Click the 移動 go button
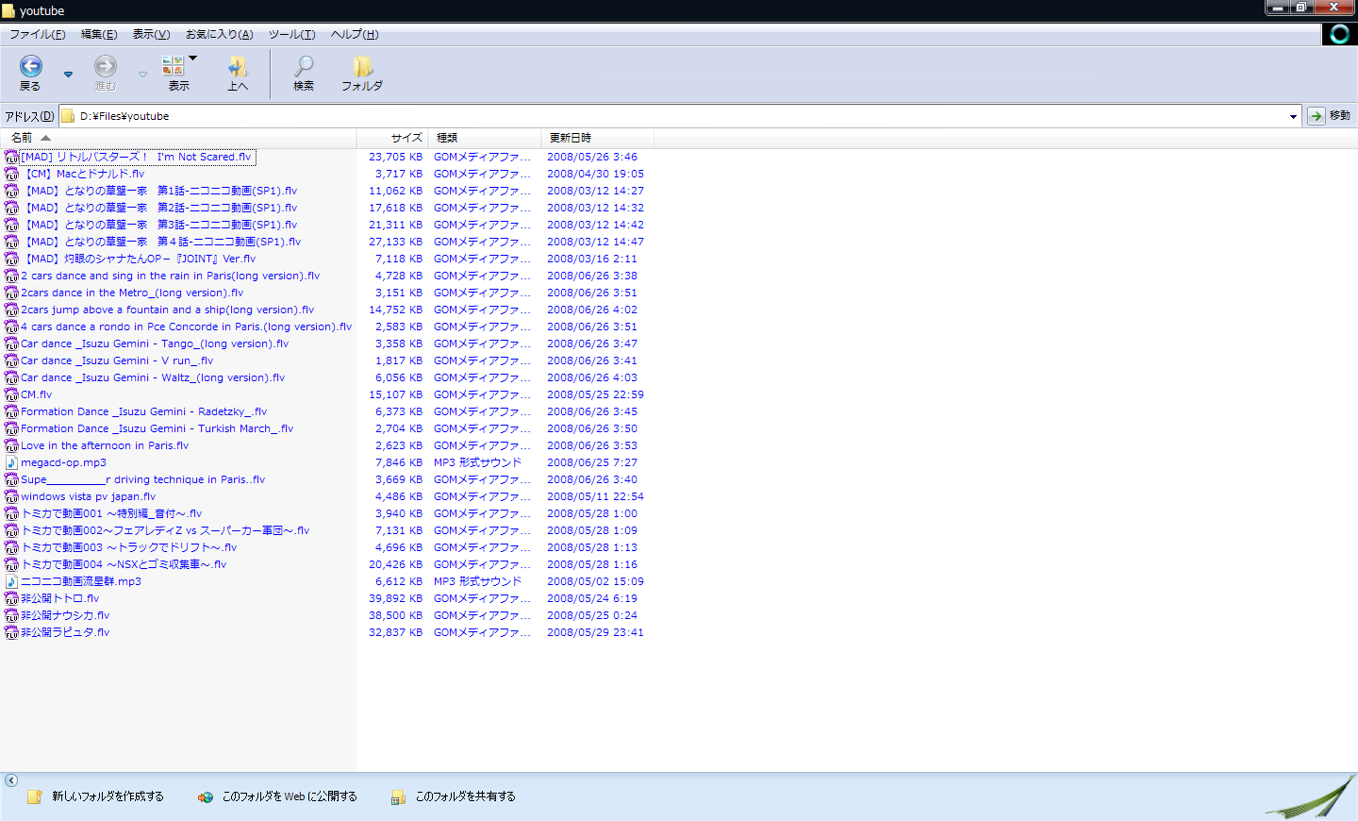The height and width of the screenshot is (821, 1358). coord(1330,116)
